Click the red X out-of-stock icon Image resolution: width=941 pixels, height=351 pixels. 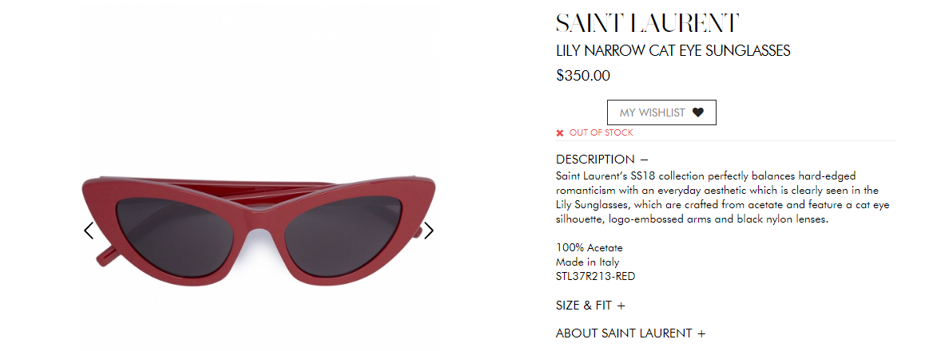click(560, 133)
